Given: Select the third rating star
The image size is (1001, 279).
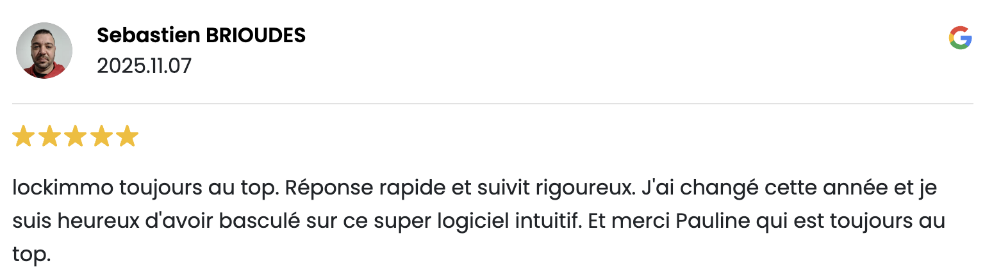Looking at the screenshot, I should 75,136.
